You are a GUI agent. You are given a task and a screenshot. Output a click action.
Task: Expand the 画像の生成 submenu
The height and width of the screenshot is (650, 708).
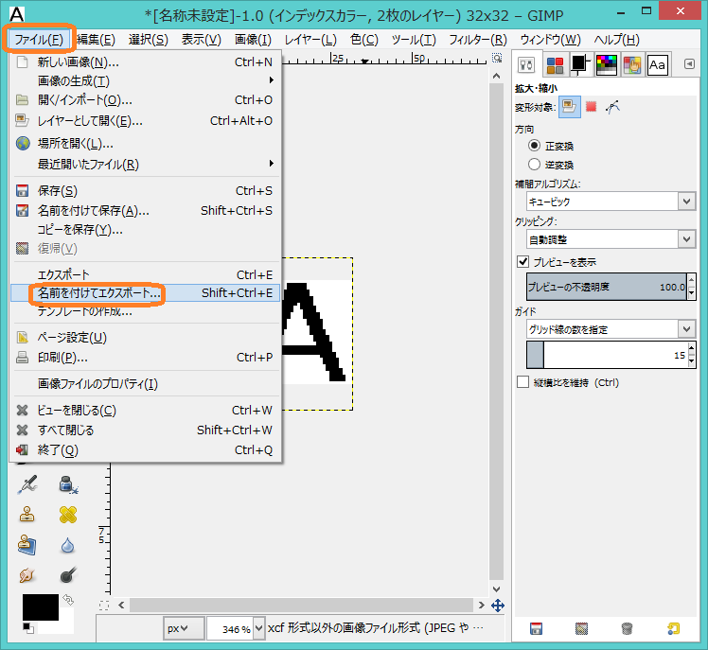click(x=145, y=80)
